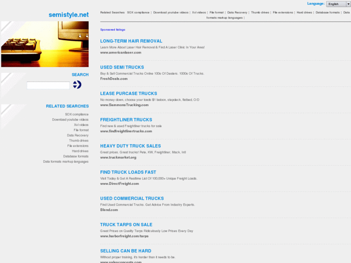The width and height of the screenshot is (351, 263).
Task: Select Download youtube videos in sidebar
Action: pos(70,120)
